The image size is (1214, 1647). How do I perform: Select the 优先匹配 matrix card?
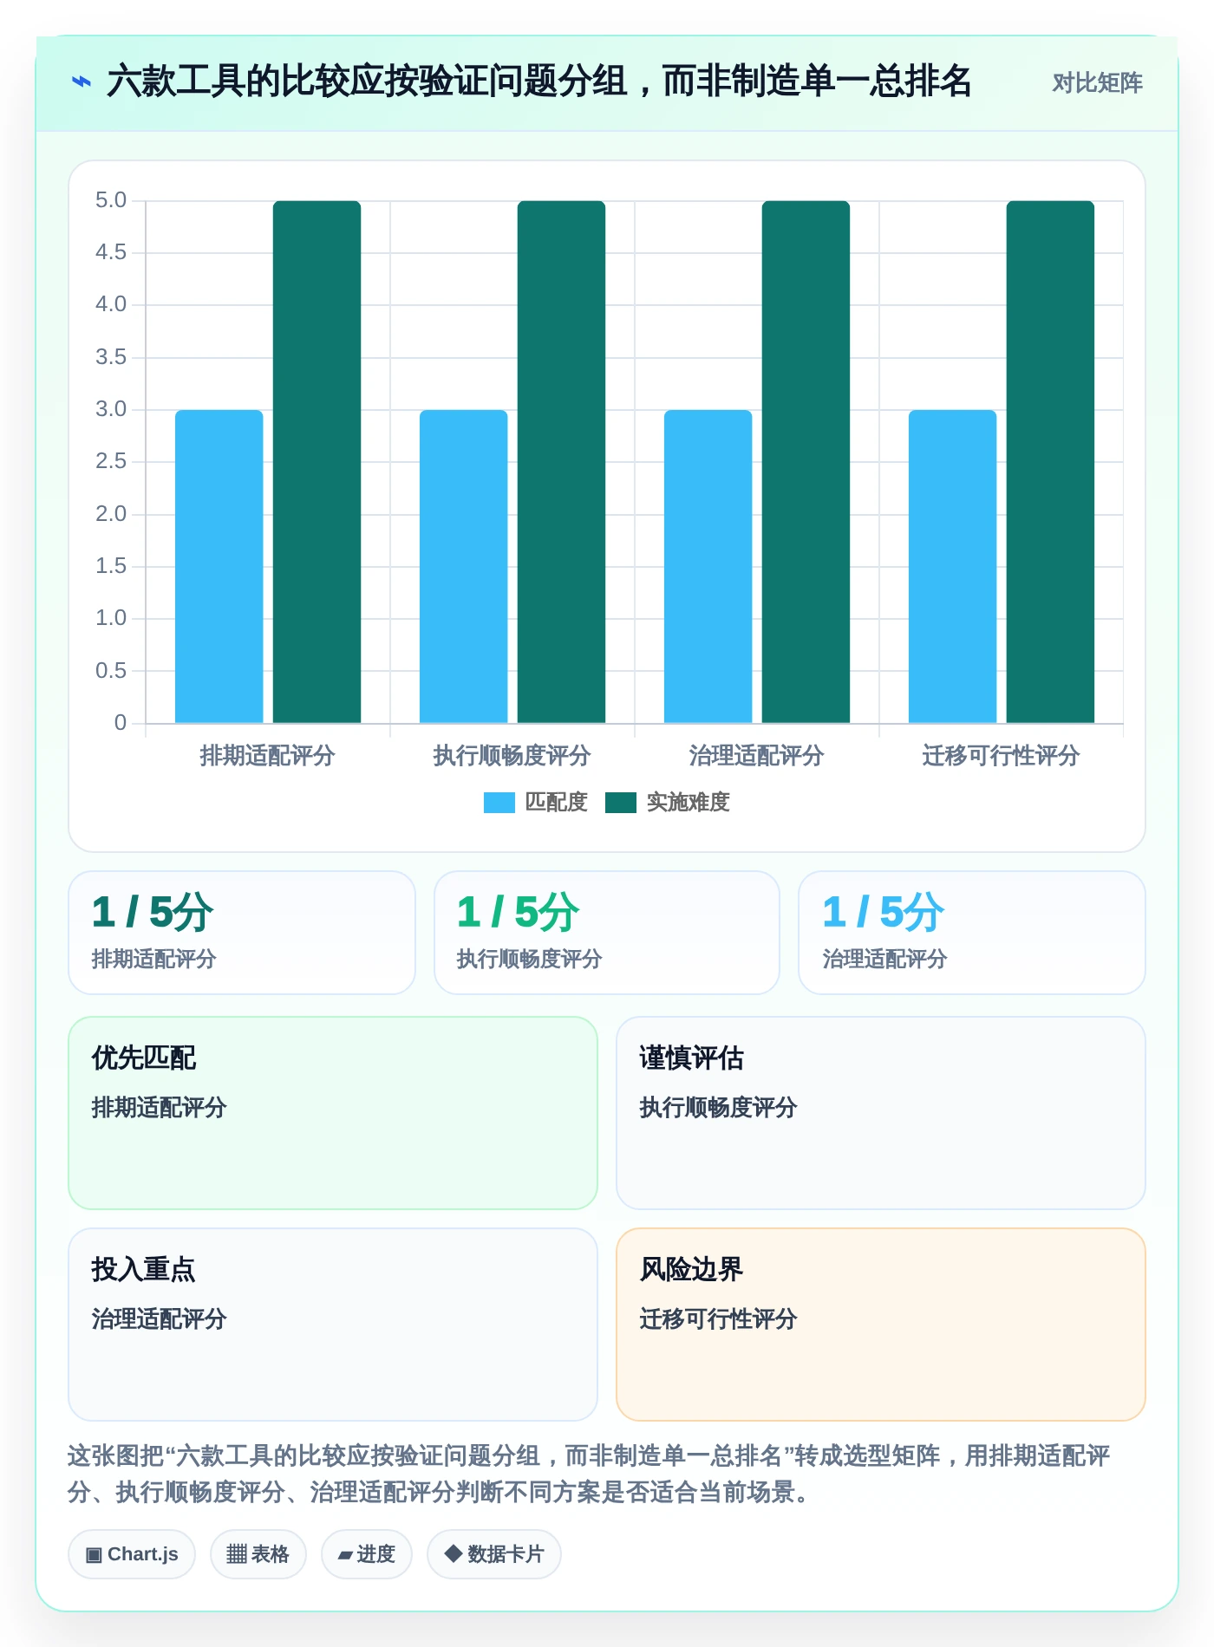point(333,1113)
